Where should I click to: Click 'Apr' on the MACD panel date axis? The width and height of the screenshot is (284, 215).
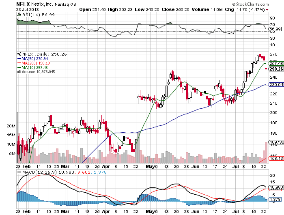click(106, 212)
